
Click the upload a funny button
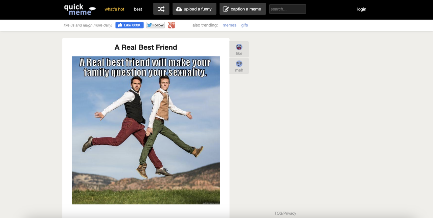tap(195, 9)
